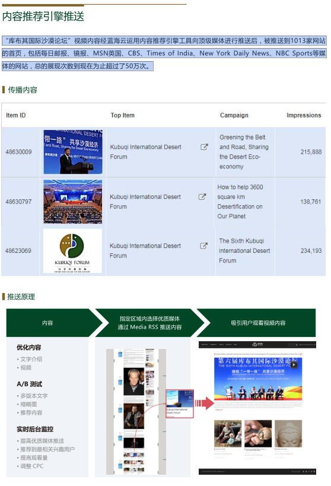Click the Top Item column header
This screenshot has width=331, height=486.
click(x=122, y=115)
